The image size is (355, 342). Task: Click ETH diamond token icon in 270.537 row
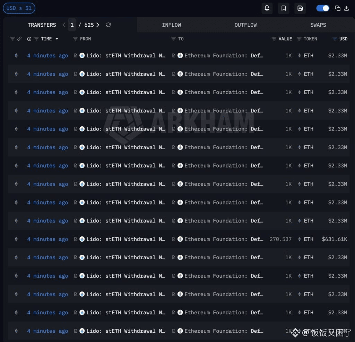299,239
